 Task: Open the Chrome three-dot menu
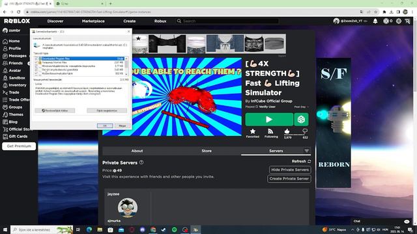412,12
